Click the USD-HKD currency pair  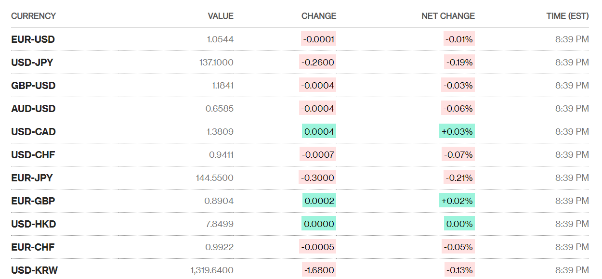click(33, 224)
